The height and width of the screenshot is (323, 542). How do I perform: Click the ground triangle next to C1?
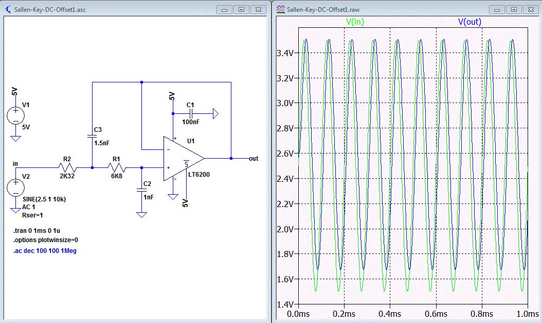tap(215, 113)
